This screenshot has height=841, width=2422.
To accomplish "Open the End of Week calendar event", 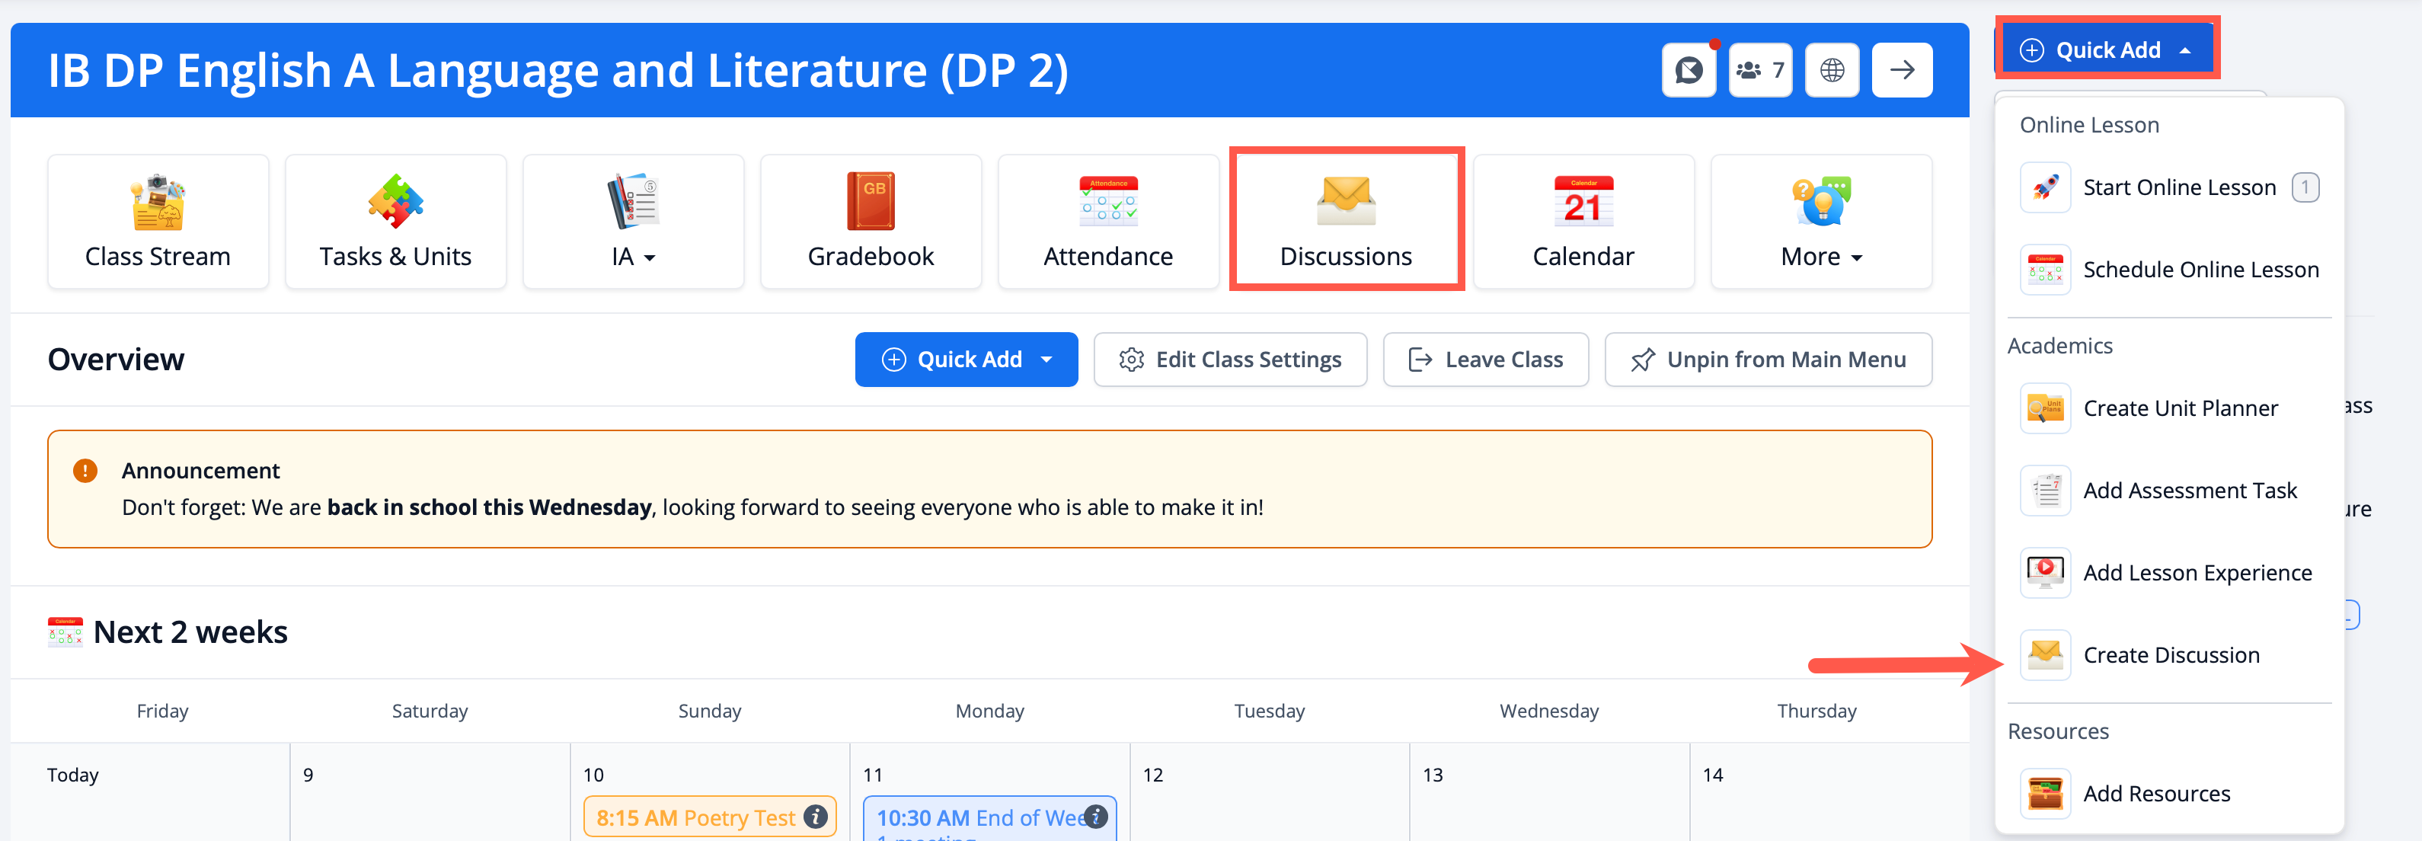I will (x=978, y=818).
